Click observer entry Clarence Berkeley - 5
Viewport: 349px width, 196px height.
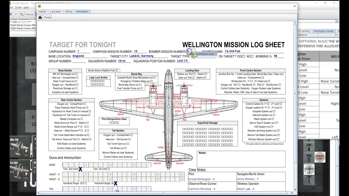tap(202, 189)
